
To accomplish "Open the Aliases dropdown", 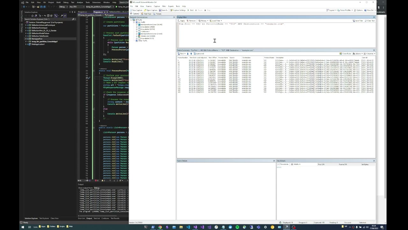I will coord(357,54).
